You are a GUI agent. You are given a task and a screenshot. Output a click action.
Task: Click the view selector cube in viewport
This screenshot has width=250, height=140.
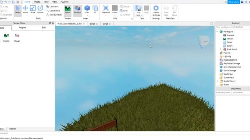click(x=204, y=41)
